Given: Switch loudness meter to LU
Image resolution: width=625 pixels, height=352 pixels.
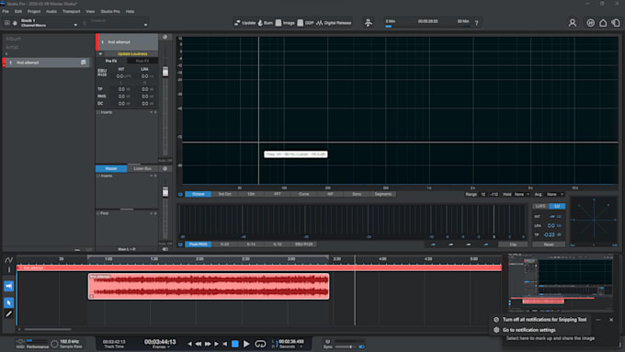Looking at the screenshot, I should [557, 206].
